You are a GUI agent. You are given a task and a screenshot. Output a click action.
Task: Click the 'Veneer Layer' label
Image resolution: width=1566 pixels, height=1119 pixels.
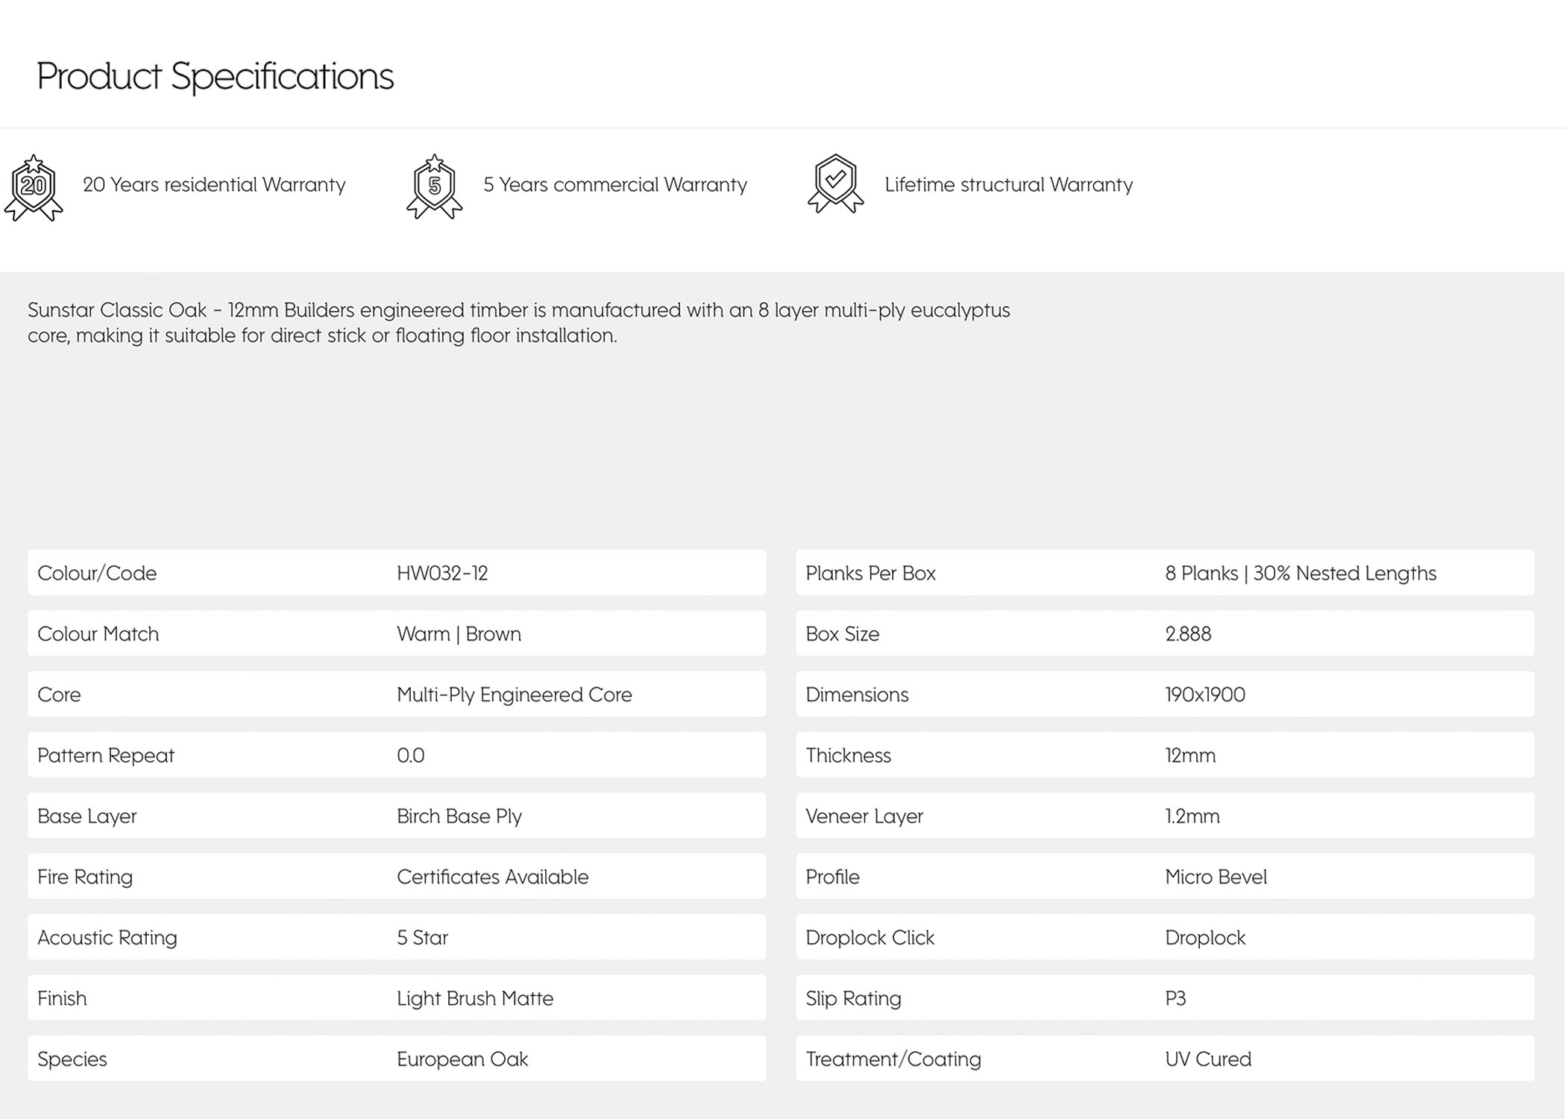pos(864,816)
